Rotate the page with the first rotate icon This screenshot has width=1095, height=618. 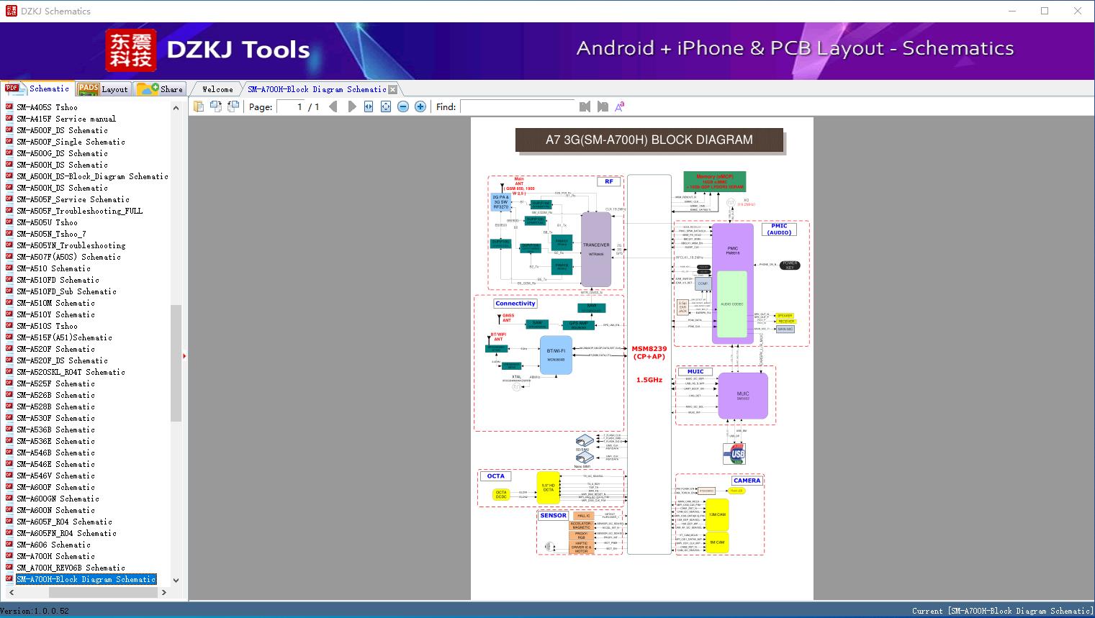[x=215, y=106]
